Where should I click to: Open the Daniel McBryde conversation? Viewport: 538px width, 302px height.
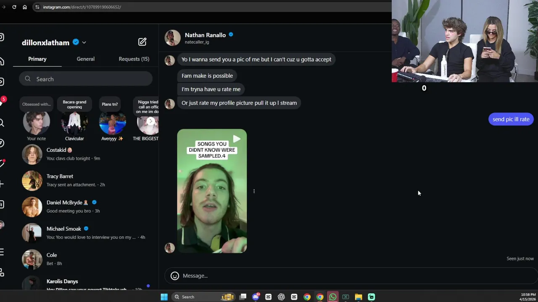(x=86, y=207)
